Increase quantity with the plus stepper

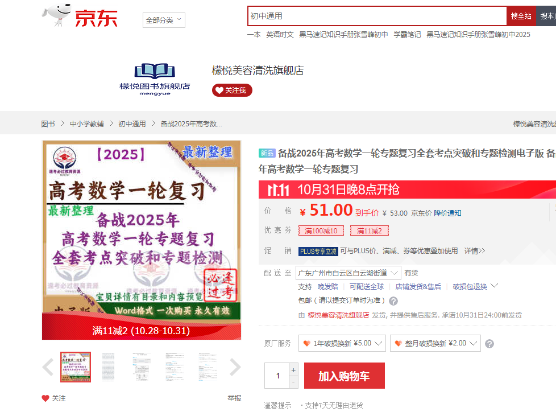tap(293, 370)
